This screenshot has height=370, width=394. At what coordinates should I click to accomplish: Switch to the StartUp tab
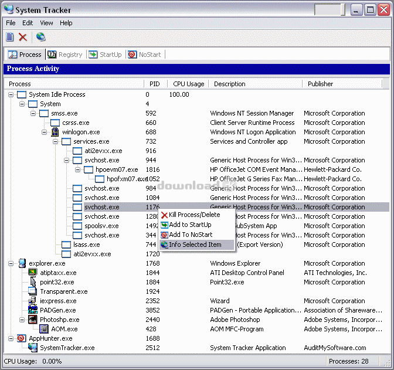tap(105, 55)
